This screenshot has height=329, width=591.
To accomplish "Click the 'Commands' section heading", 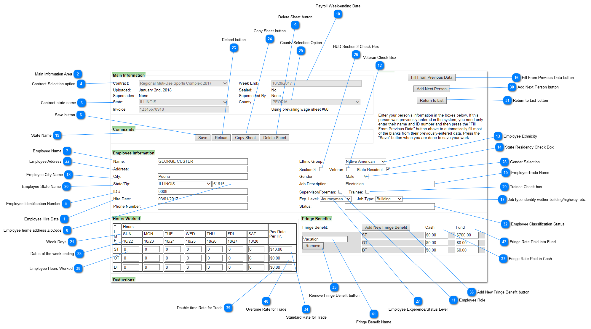I will pos(124,129).
